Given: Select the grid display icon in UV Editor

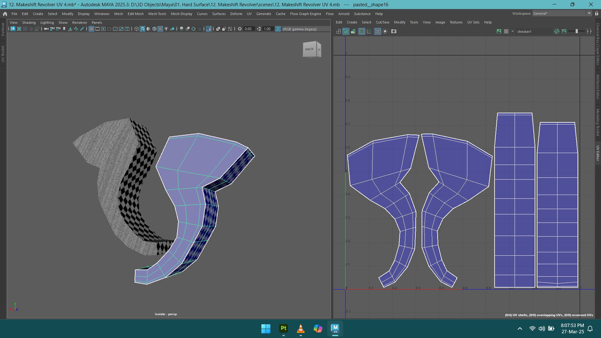Looking at the screenshot, I should [378, 31].
